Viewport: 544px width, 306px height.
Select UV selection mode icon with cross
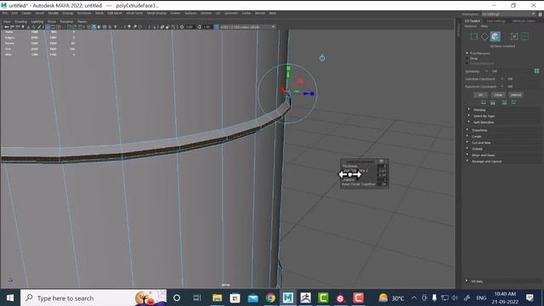pyautogui.click(x=514, y=37)
